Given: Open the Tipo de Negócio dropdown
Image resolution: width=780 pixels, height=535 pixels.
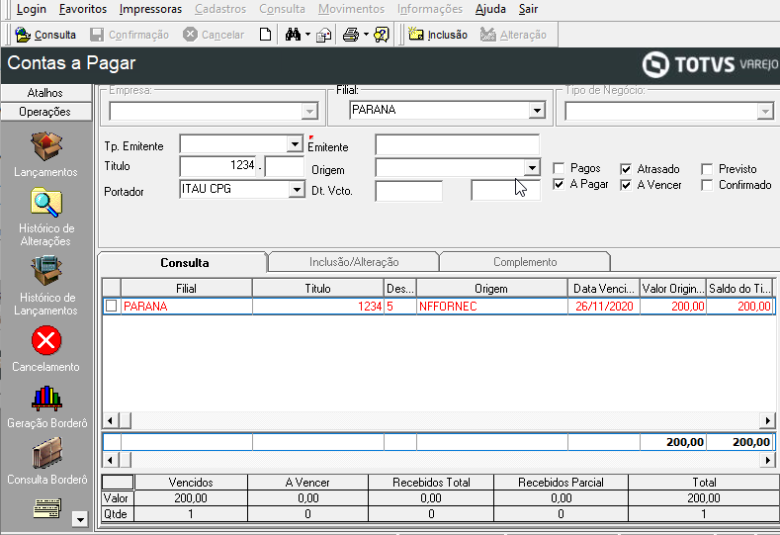Looking at the screenshot, I should (765, 111).
